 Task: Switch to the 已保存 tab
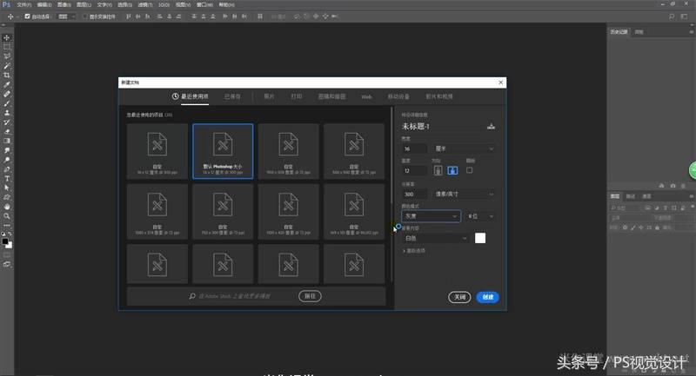[232, 96]
